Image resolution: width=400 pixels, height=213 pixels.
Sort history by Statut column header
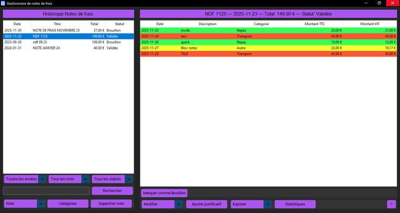(x=119, y=24)
